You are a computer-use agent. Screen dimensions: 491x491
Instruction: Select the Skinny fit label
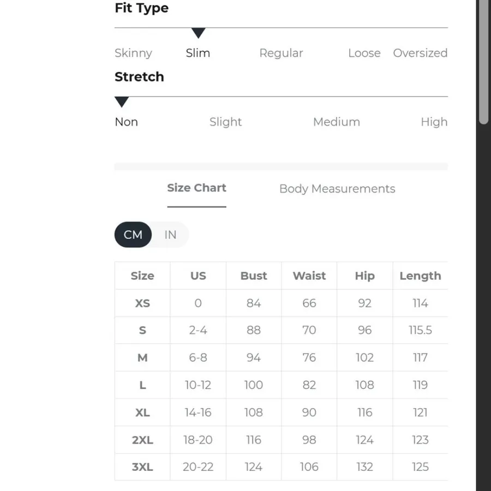tap(134, 53)
